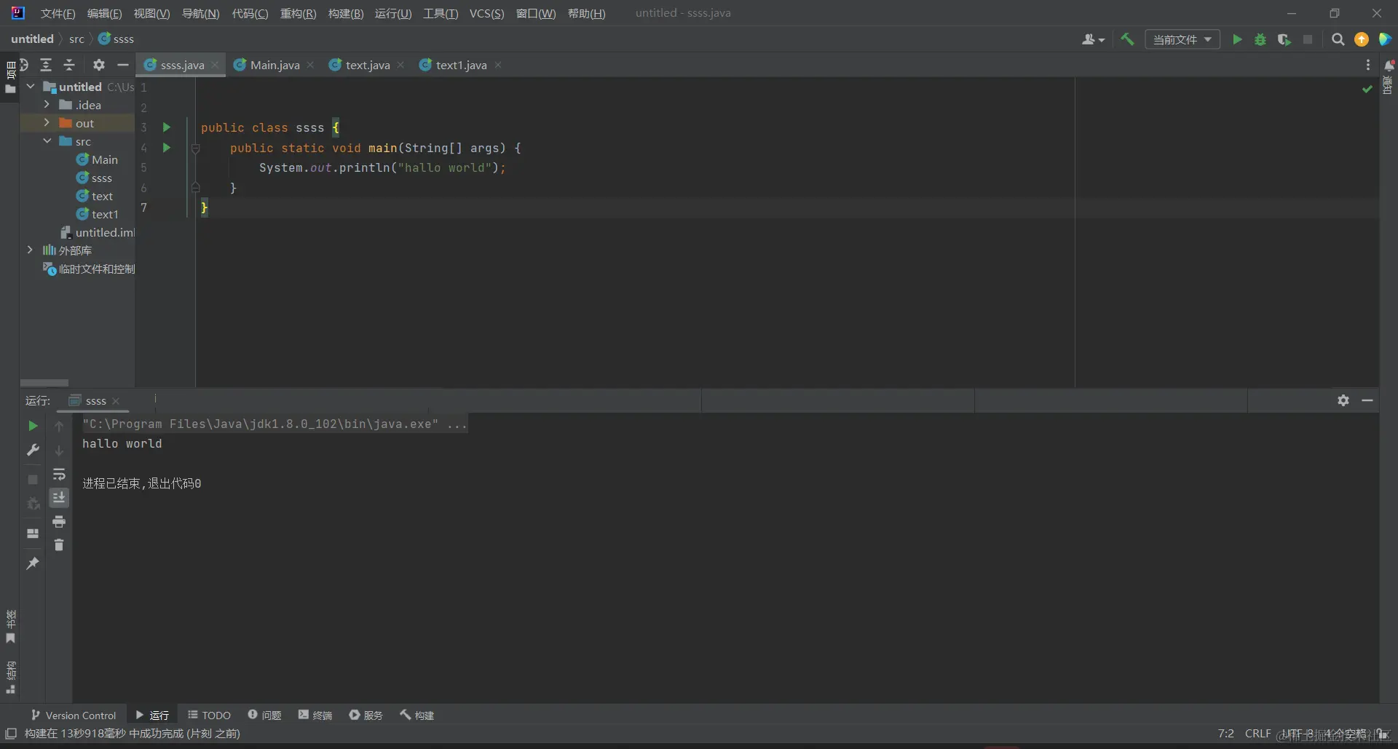The width and height of the screenshot is (1398, 749).
Task: Clear all console output with trash icon
Action: [59, 544]
